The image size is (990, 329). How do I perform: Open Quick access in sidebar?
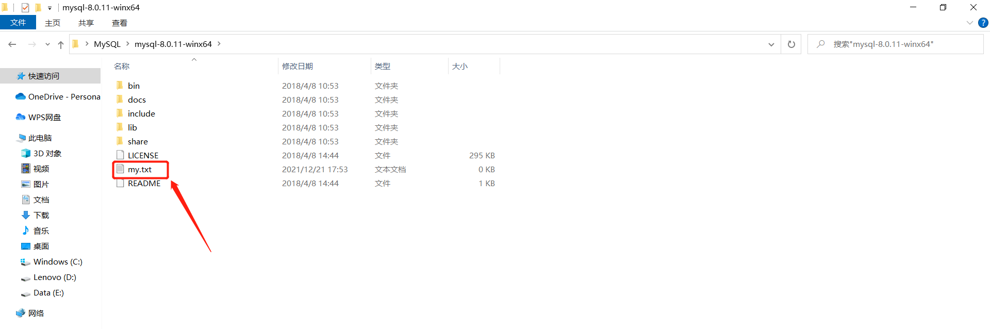point(50,76)
